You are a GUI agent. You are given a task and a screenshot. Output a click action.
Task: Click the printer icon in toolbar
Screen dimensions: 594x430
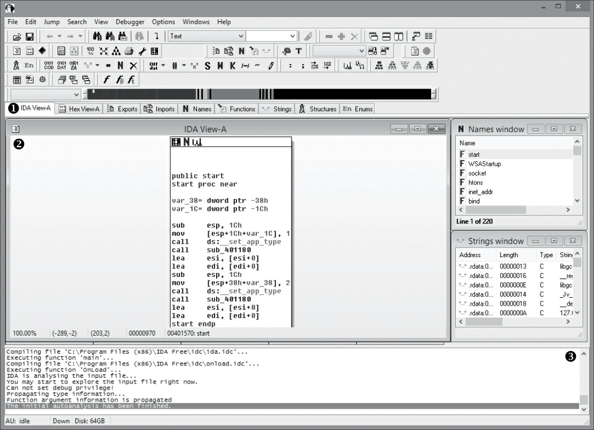[x=129, y=51]
